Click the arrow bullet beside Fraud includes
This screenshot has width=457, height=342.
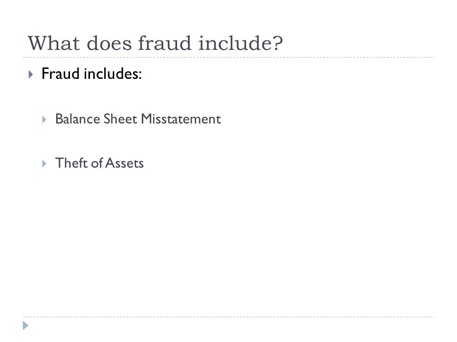tap(31, 75)
